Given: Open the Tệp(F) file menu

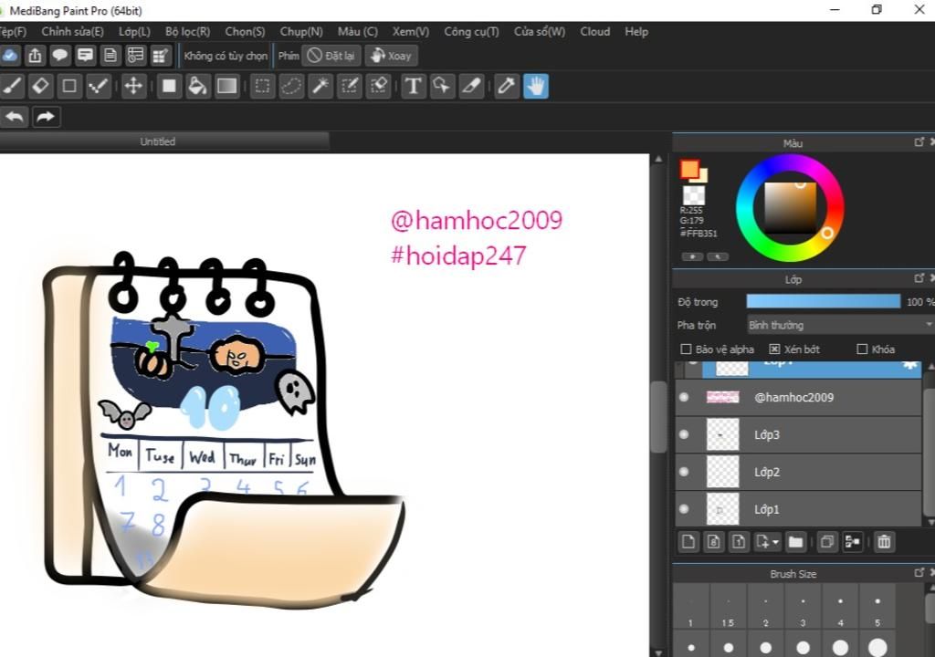Looking at the screenshot, I should tap(13, 32).
